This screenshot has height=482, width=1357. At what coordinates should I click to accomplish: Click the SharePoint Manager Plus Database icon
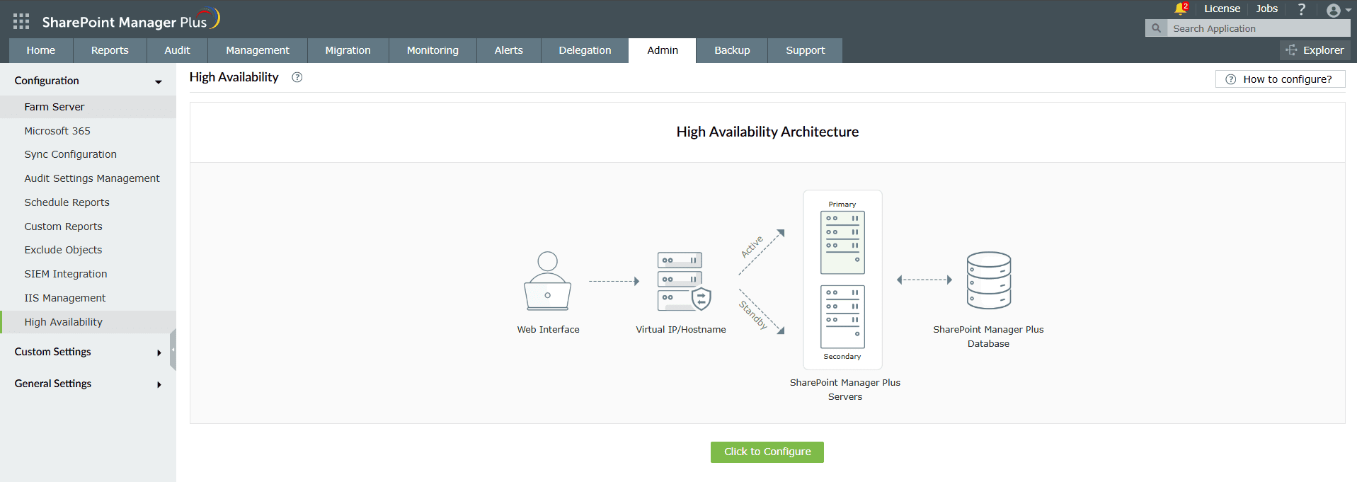(x=989, y=280)
